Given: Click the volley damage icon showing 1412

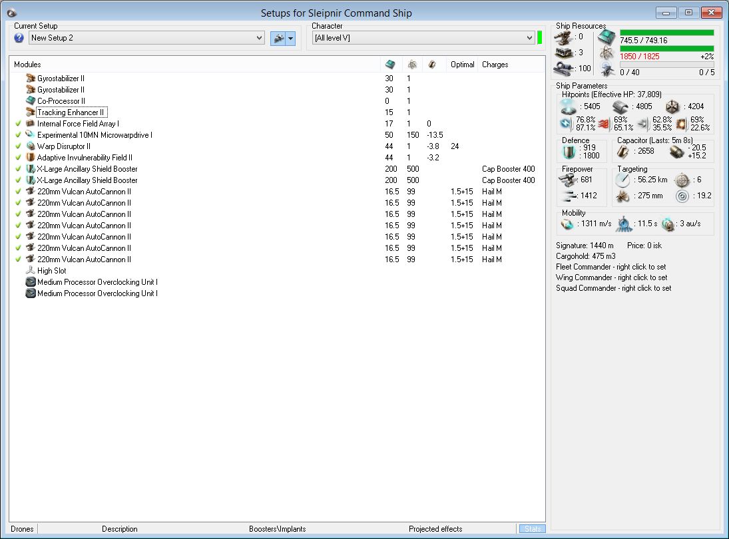Looking at the screenshot, I should point(569,196).
